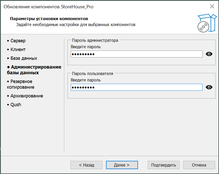Viewport: 219px width, 174px height.
Task: Go to the Клиент settings section
Action: 18,49
